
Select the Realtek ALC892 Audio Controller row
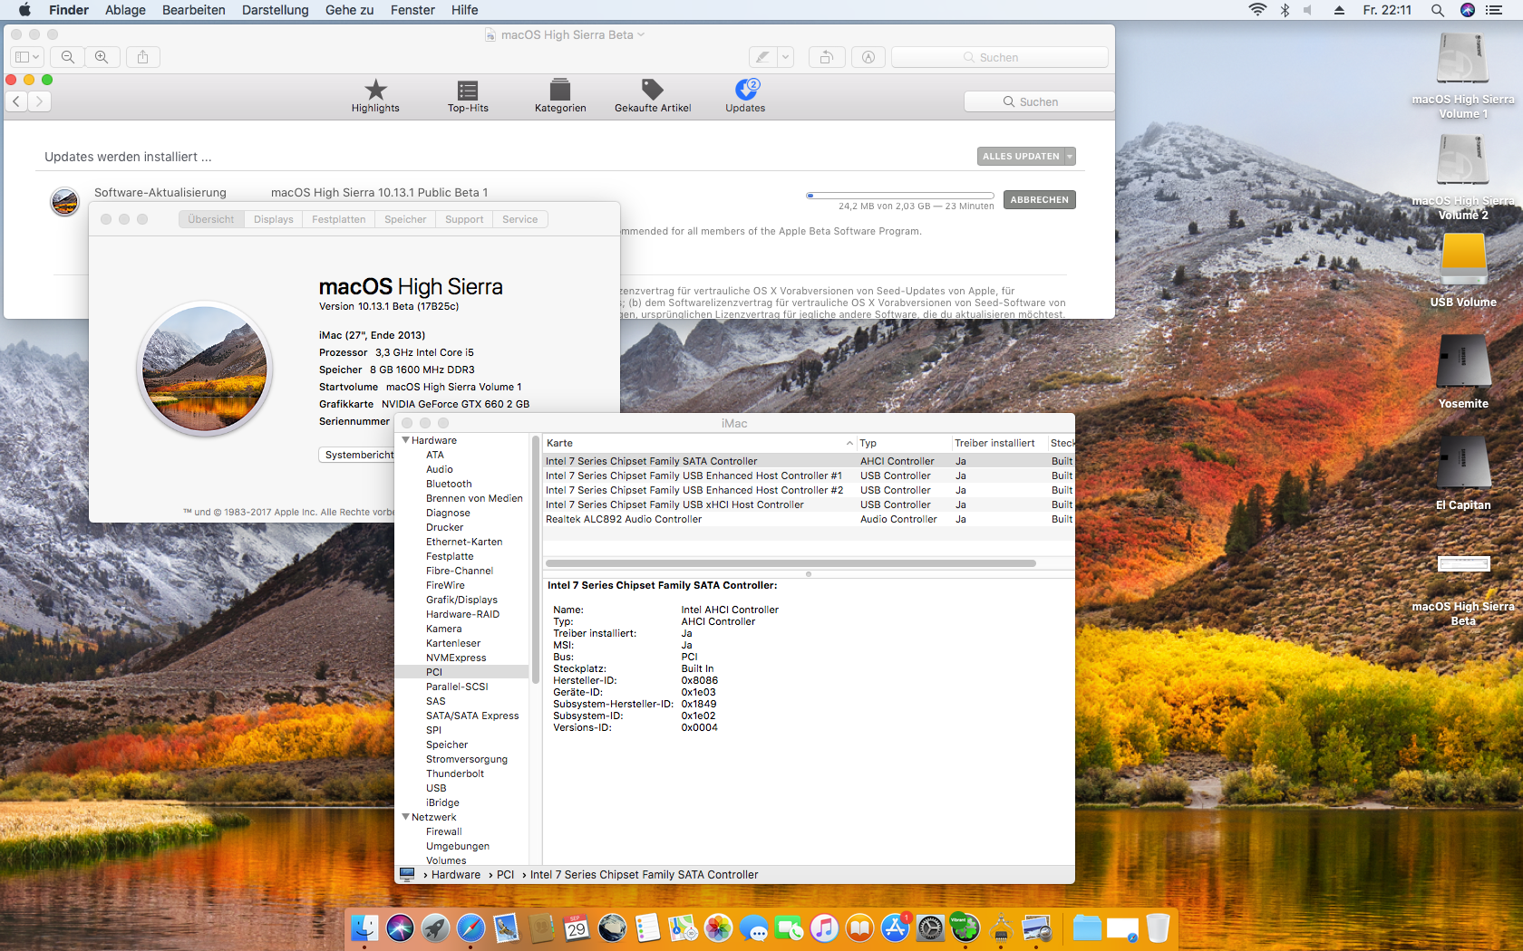click(624, 519)
